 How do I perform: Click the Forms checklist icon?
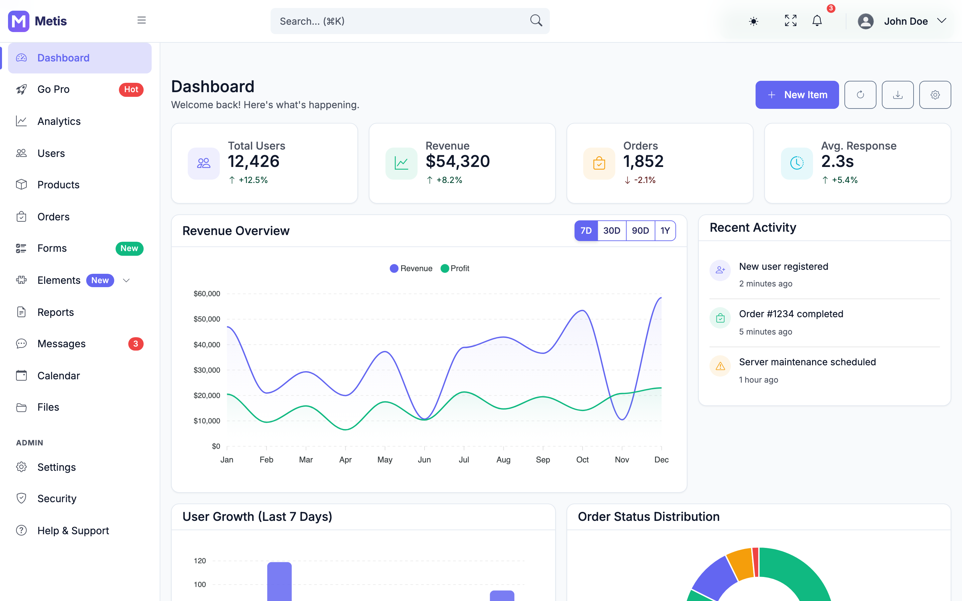pos(21,248)
